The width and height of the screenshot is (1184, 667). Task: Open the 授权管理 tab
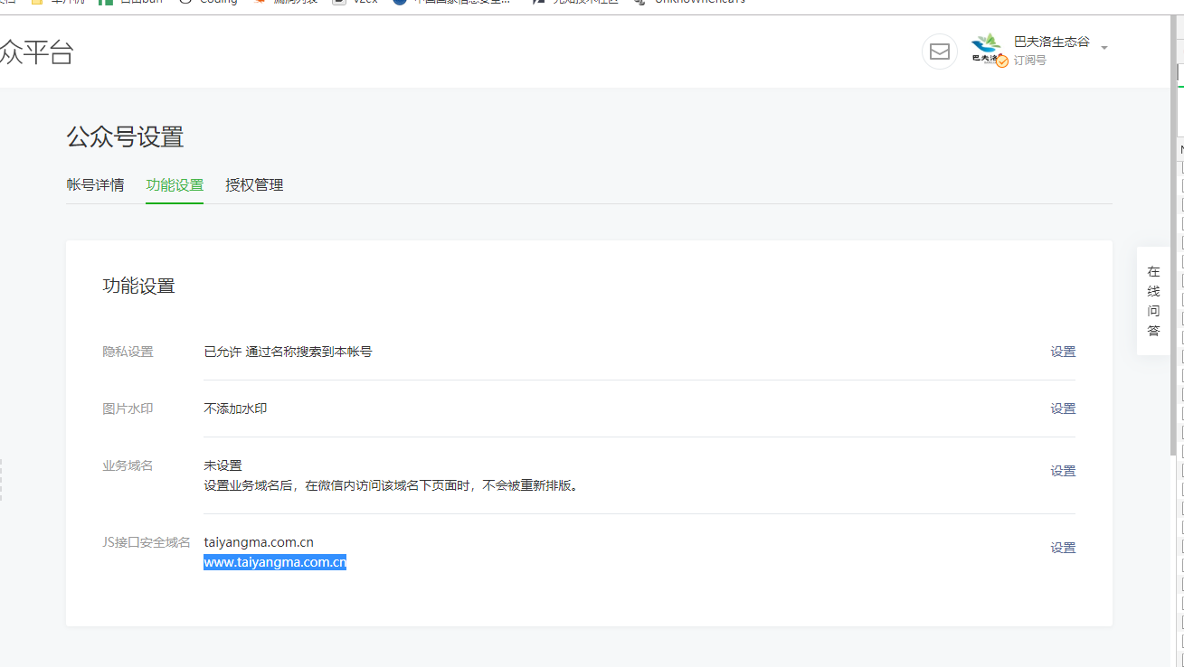(254, 185)
